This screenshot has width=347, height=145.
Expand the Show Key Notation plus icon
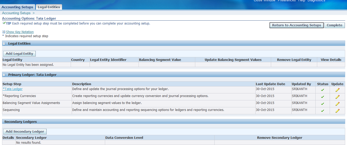(4, 32)
